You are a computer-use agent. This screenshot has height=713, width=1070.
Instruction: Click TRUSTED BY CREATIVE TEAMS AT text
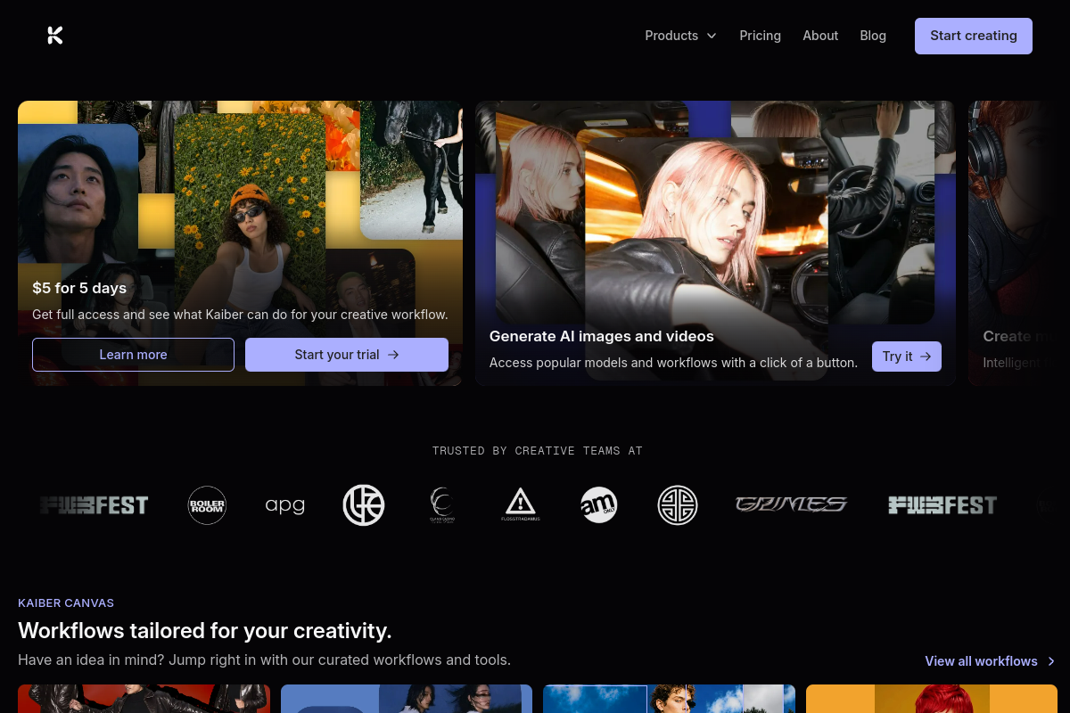coord(538,451)
